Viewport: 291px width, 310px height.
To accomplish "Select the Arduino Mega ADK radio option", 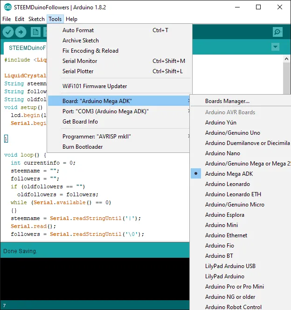I will pyautogui.click(x=196, y=173).
